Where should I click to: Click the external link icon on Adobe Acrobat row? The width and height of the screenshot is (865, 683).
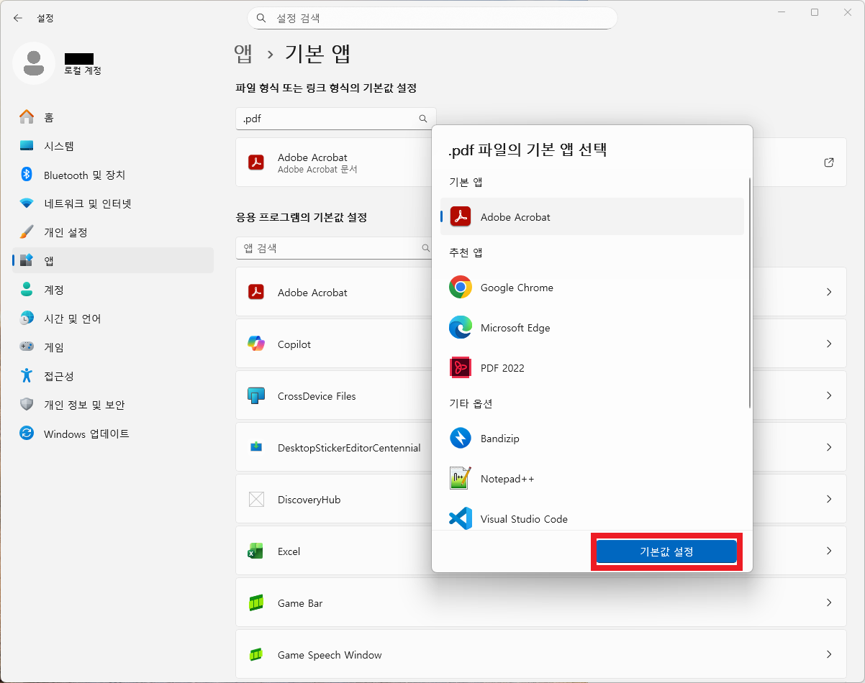tap(829, 162)
